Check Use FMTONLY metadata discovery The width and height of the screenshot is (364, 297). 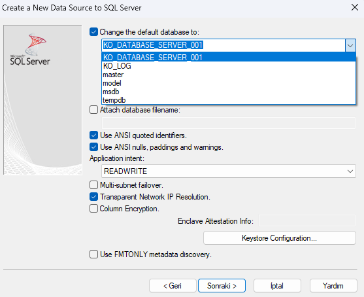(93, 254)
